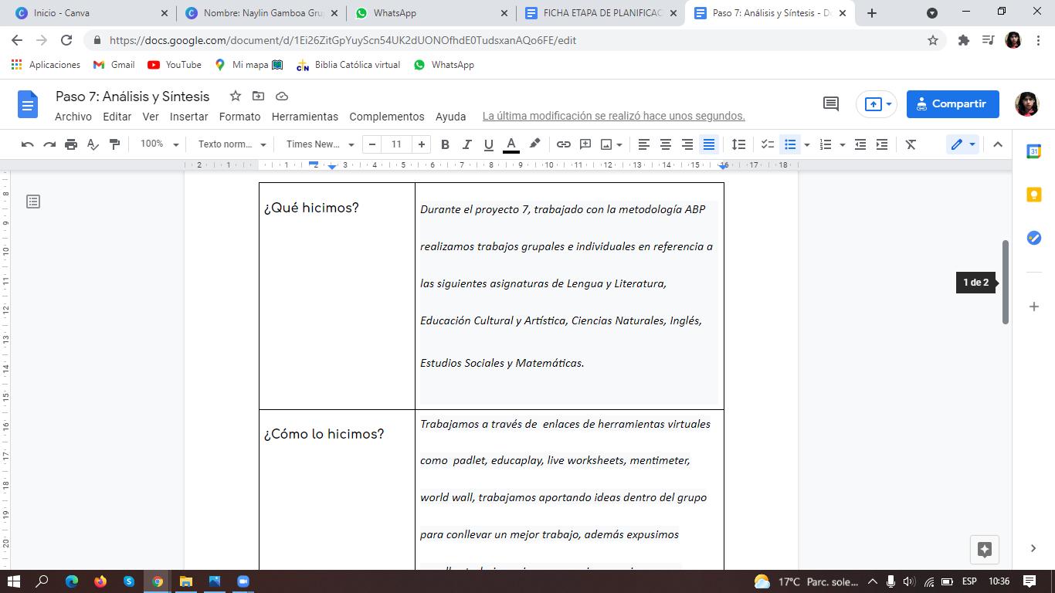Open the Formato menu
The image size is (1055, 593).
coord(240,117)
